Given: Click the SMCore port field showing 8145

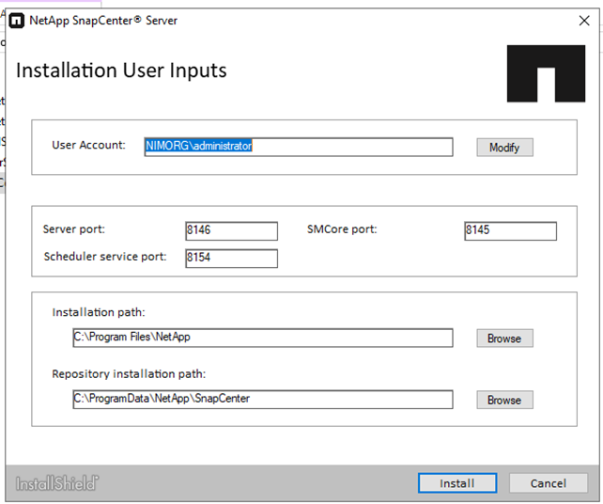Looking at the screenshot, I should (x=510, y=231).
